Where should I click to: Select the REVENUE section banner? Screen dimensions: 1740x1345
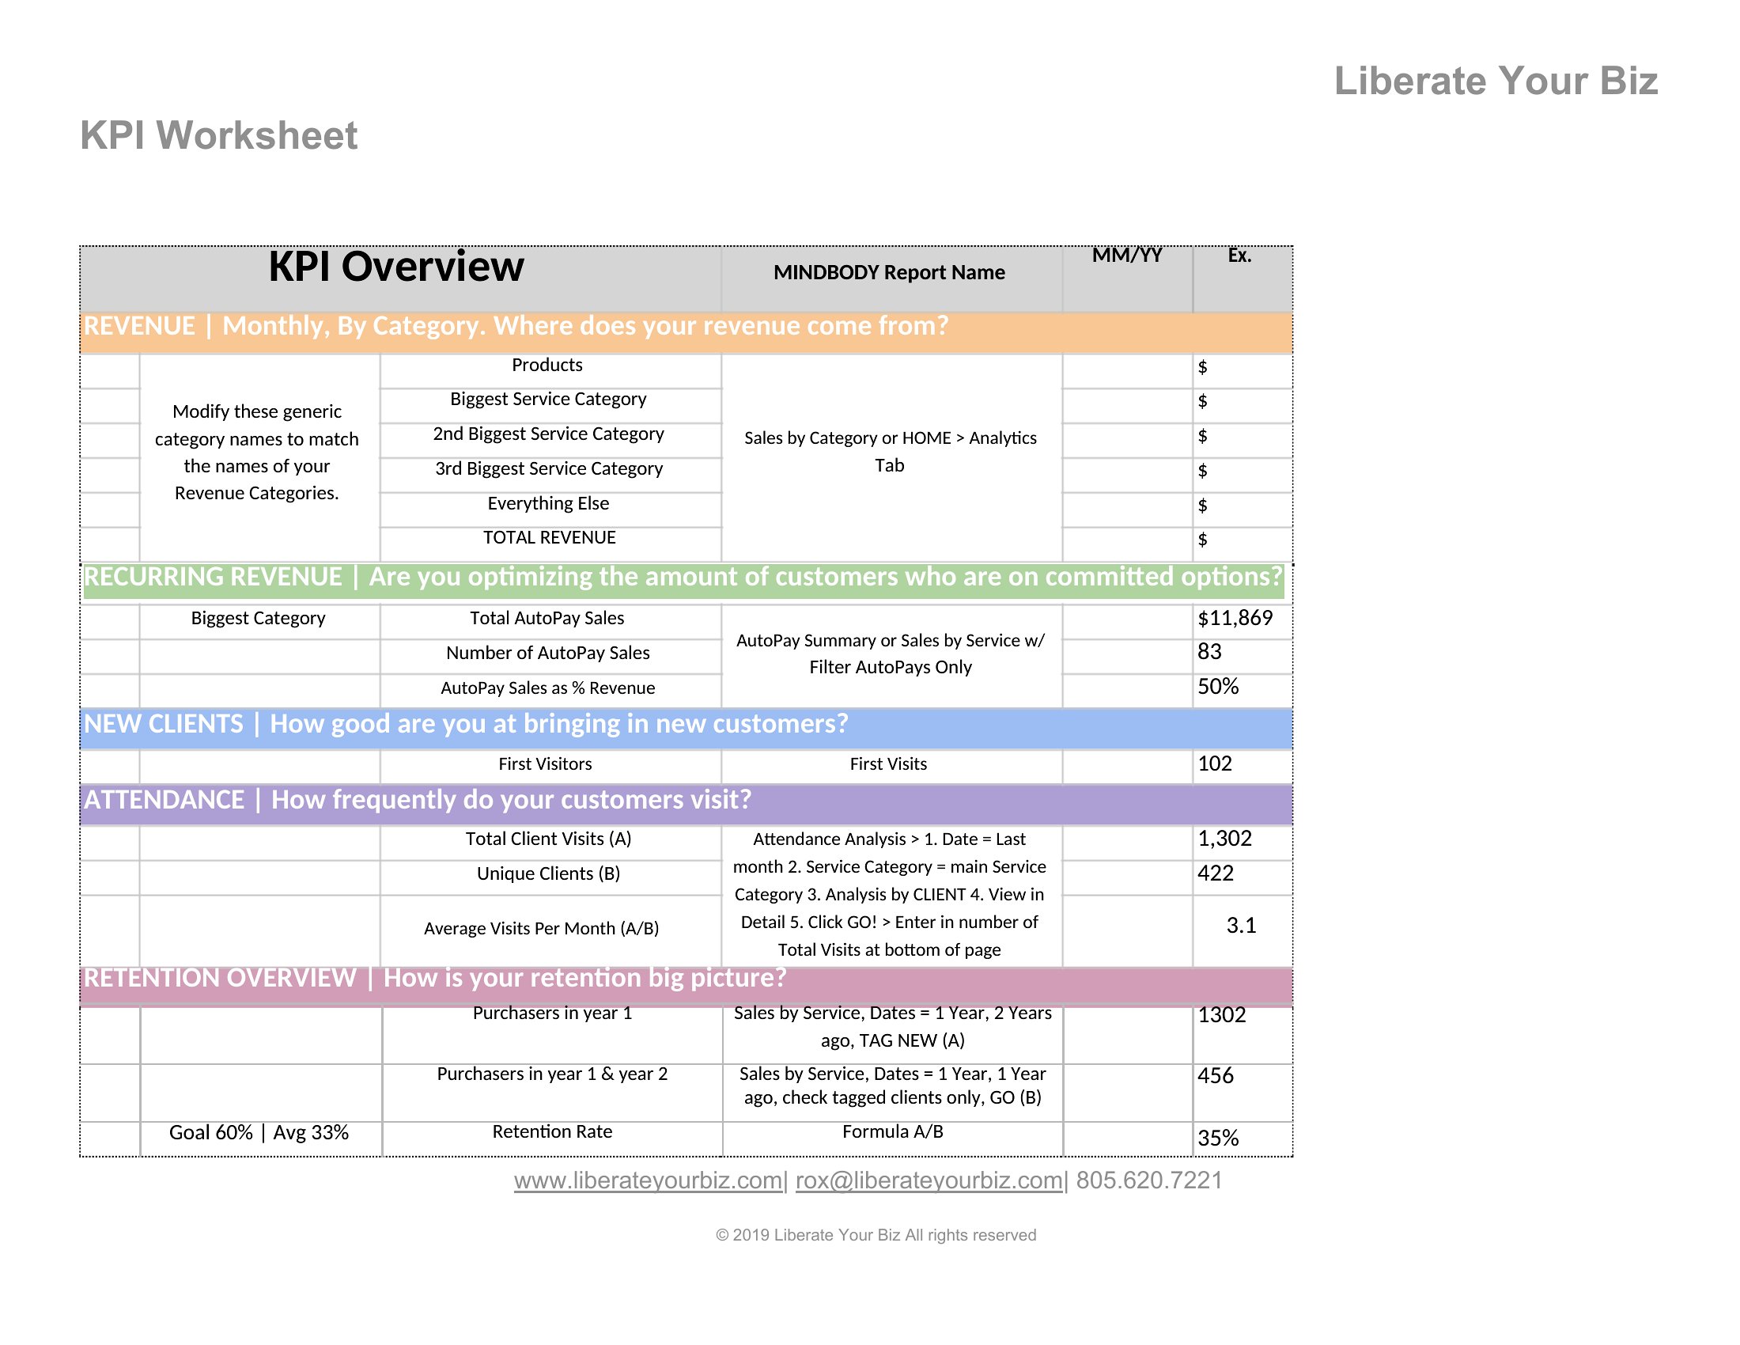685,332
